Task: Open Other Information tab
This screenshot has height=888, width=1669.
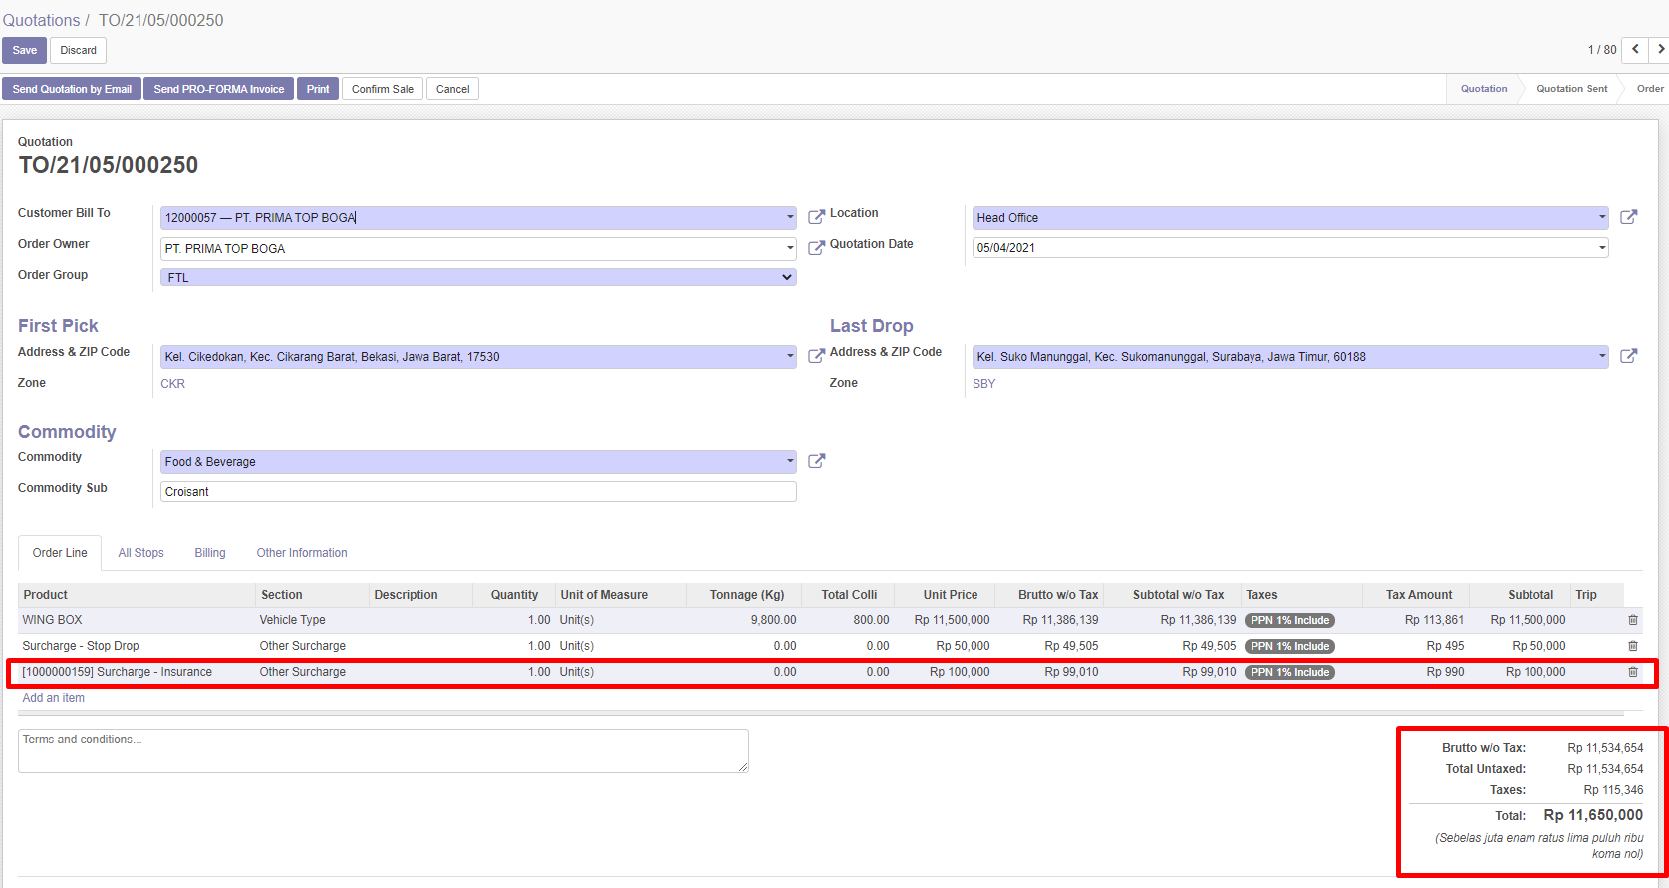Action: point(302,553)
